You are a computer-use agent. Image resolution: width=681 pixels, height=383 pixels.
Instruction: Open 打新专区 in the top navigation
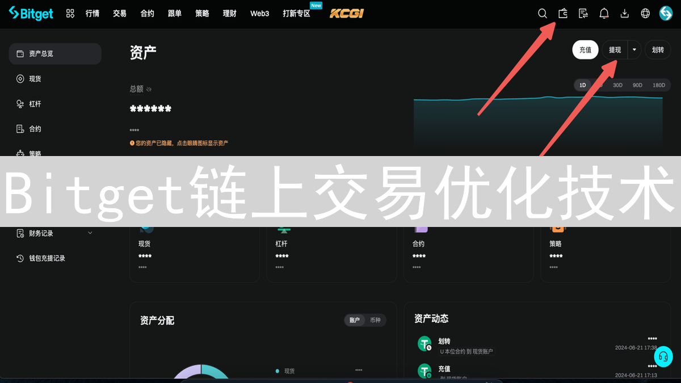pyautogui.click(x=297, y=13)
